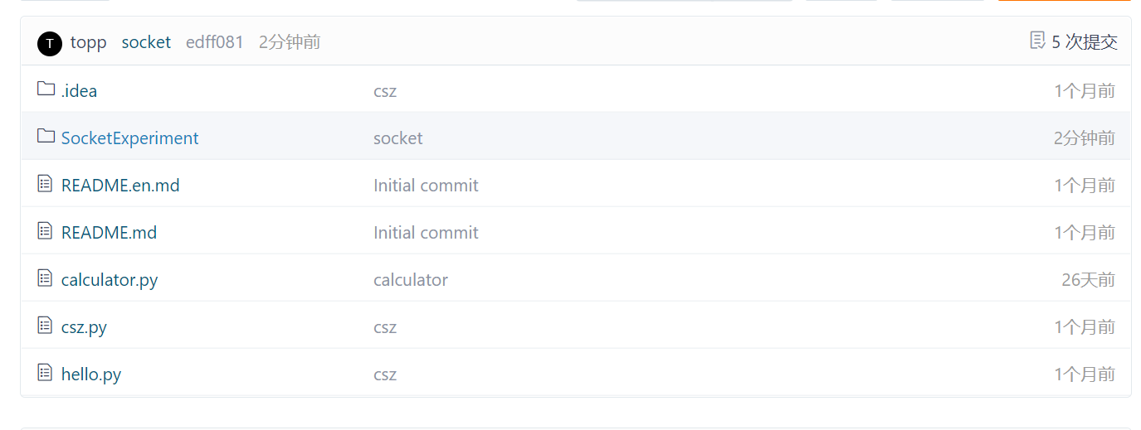Click the commit history icon

tap(1037, 41)
